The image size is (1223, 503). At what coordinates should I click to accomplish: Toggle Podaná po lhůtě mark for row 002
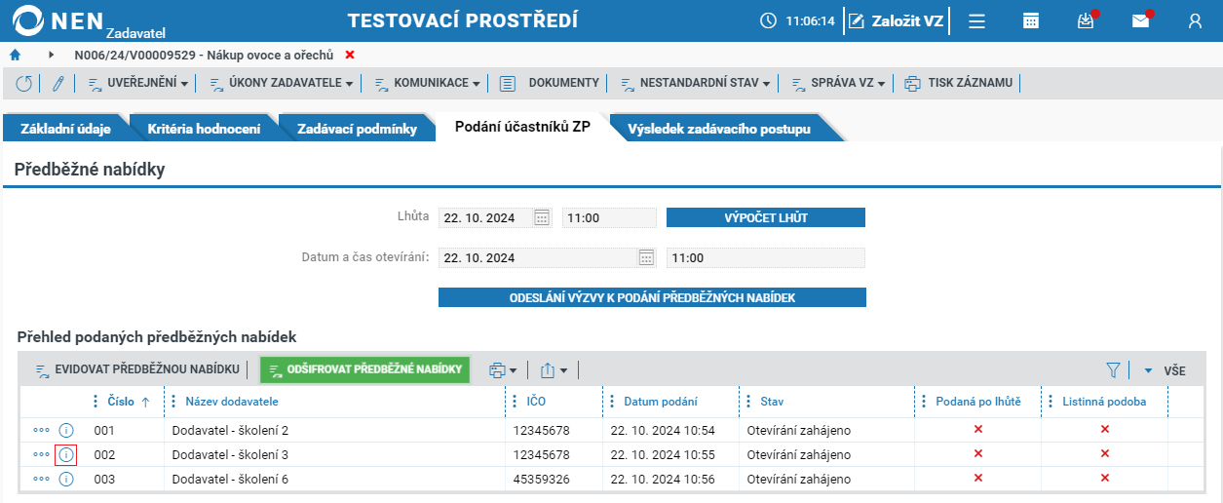(978, 454)
